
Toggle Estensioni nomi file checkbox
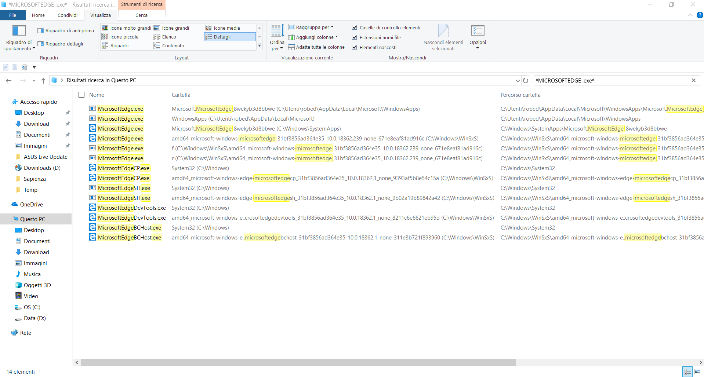click(355, 37)
